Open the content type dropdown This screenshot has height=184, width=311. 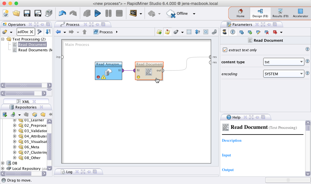pyautogui.click(x=283, y=62)
